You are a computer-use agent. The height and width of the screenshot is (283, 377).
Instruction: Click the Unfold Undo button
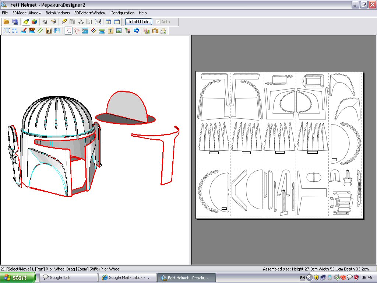click(x=138, y=22)
